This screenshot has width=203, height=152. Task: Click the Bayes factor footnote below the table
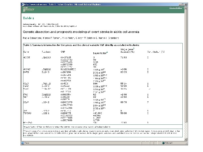point(67,127)
